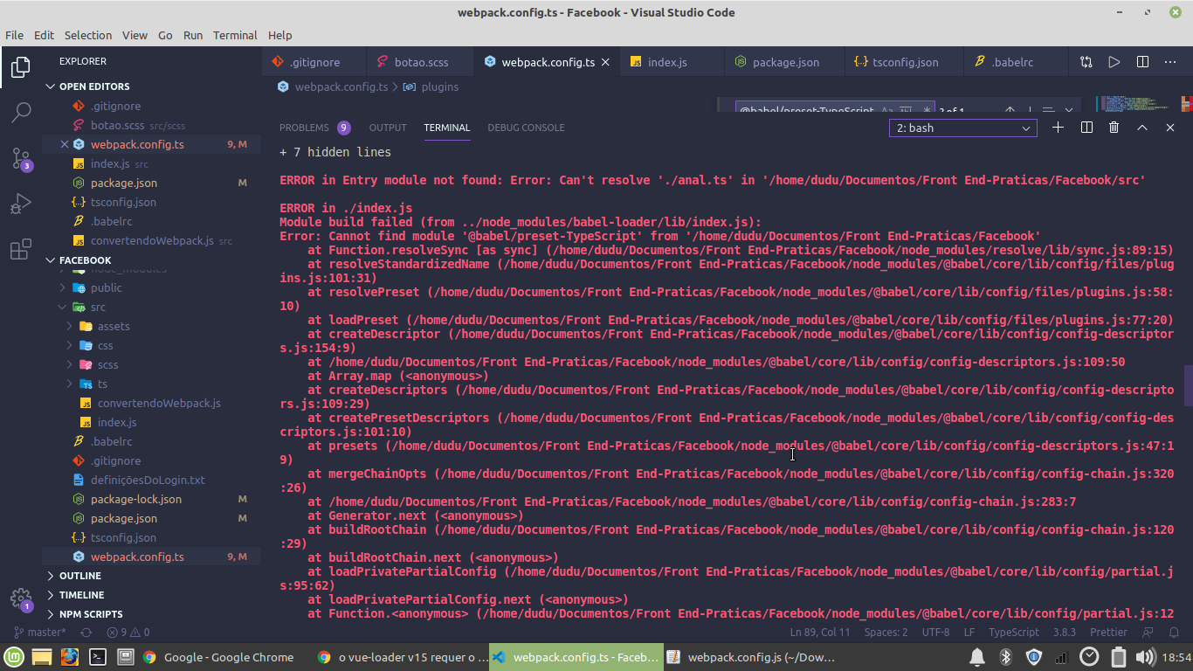Click Prettier in the status bar
Image resolution: width=1193 pixels, height=671 pixels.
point(1108,632)
